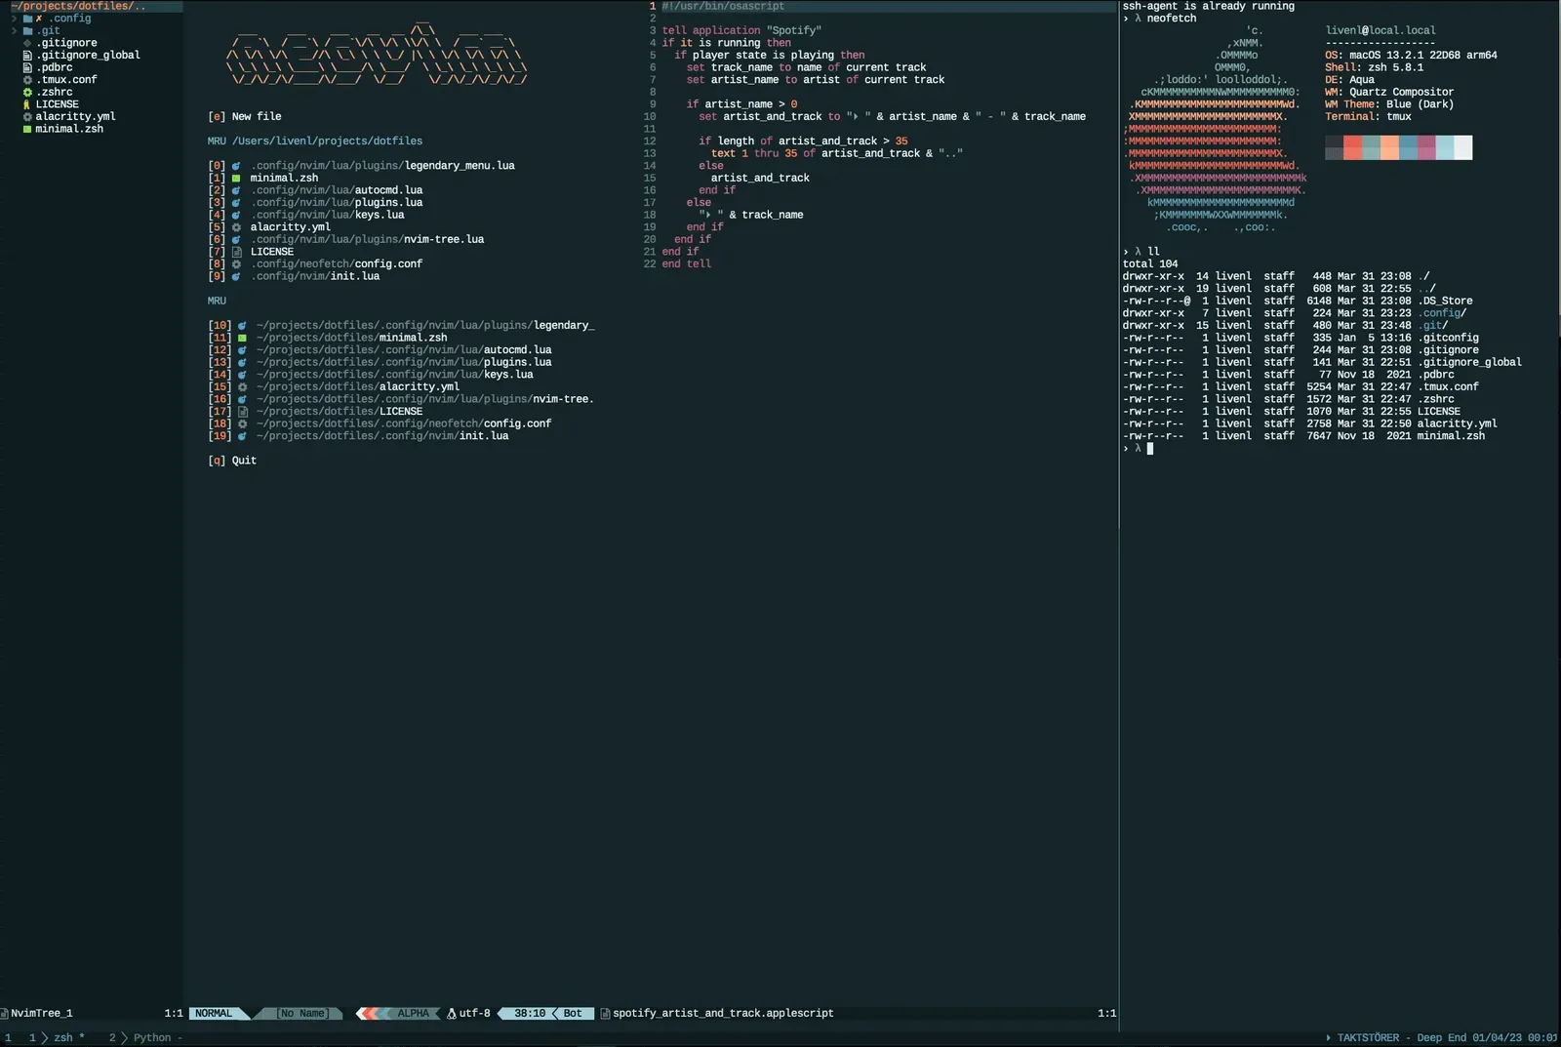Click the git diamond icon beside .gitignore

[x=27, y=43]
